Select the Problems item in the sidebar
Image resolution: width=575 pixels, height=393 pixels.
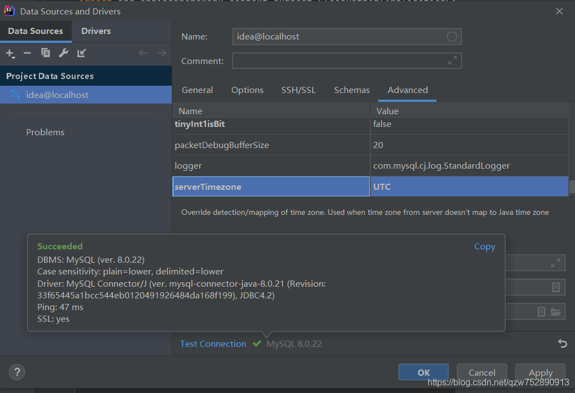45,132
